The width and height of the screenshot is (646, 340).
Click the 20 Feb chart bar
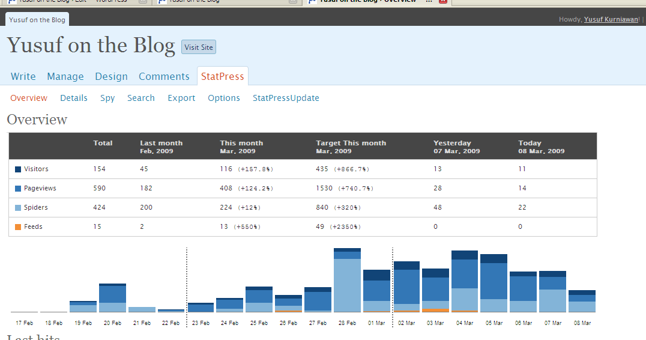click(112, 298)
